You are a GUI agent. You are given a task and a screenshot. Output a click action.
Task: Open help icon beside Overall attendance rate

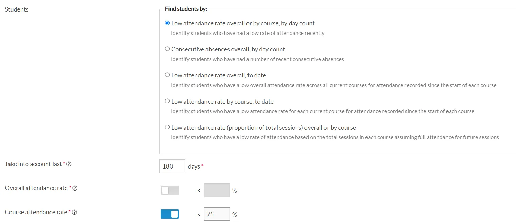click(75, 188)
